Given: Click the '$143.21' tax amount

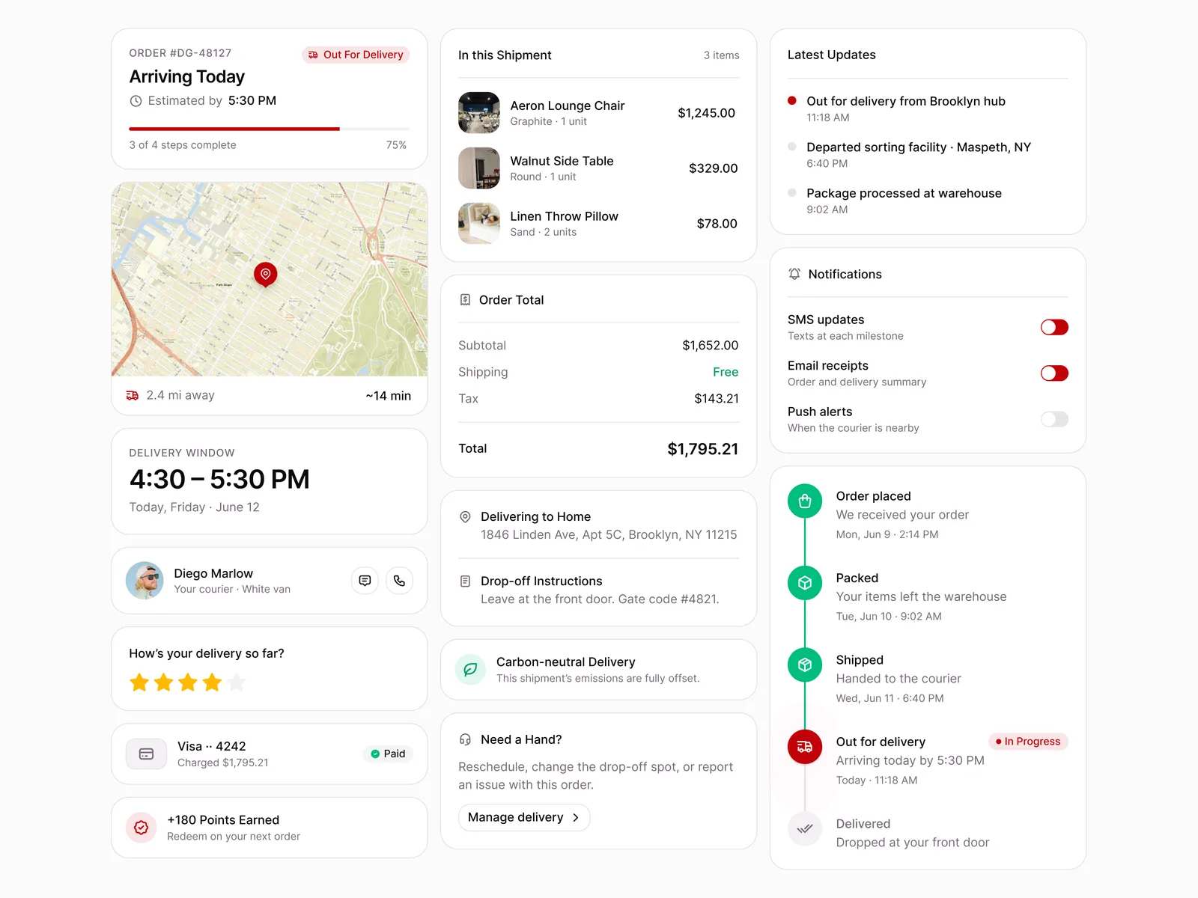Looking at the screenshot, I should tap(716, 399).
